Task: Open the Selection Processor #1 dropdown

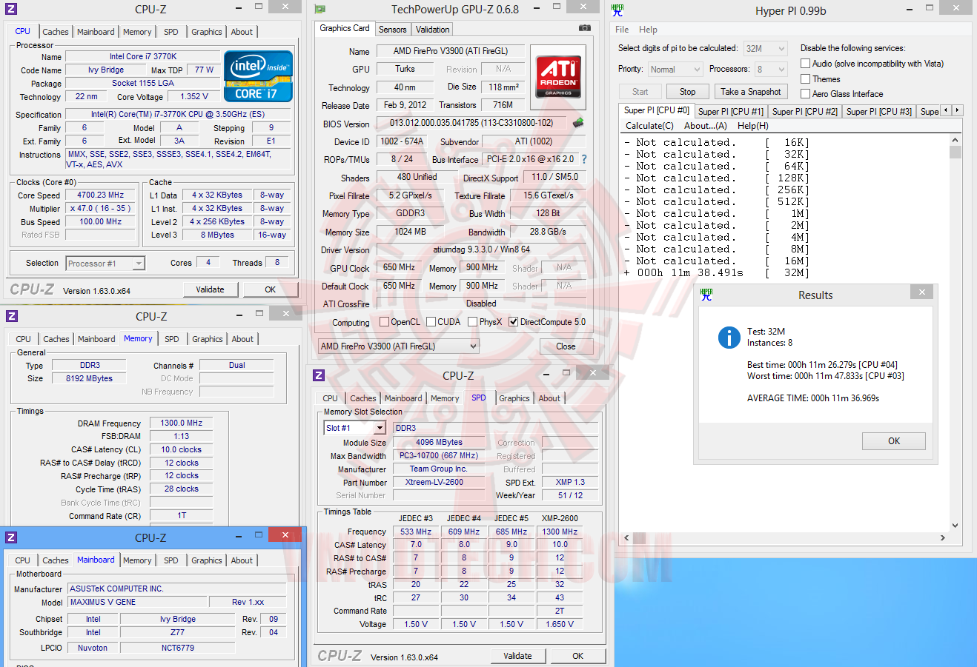Action: pyautogui.click(x=105, y=264)
